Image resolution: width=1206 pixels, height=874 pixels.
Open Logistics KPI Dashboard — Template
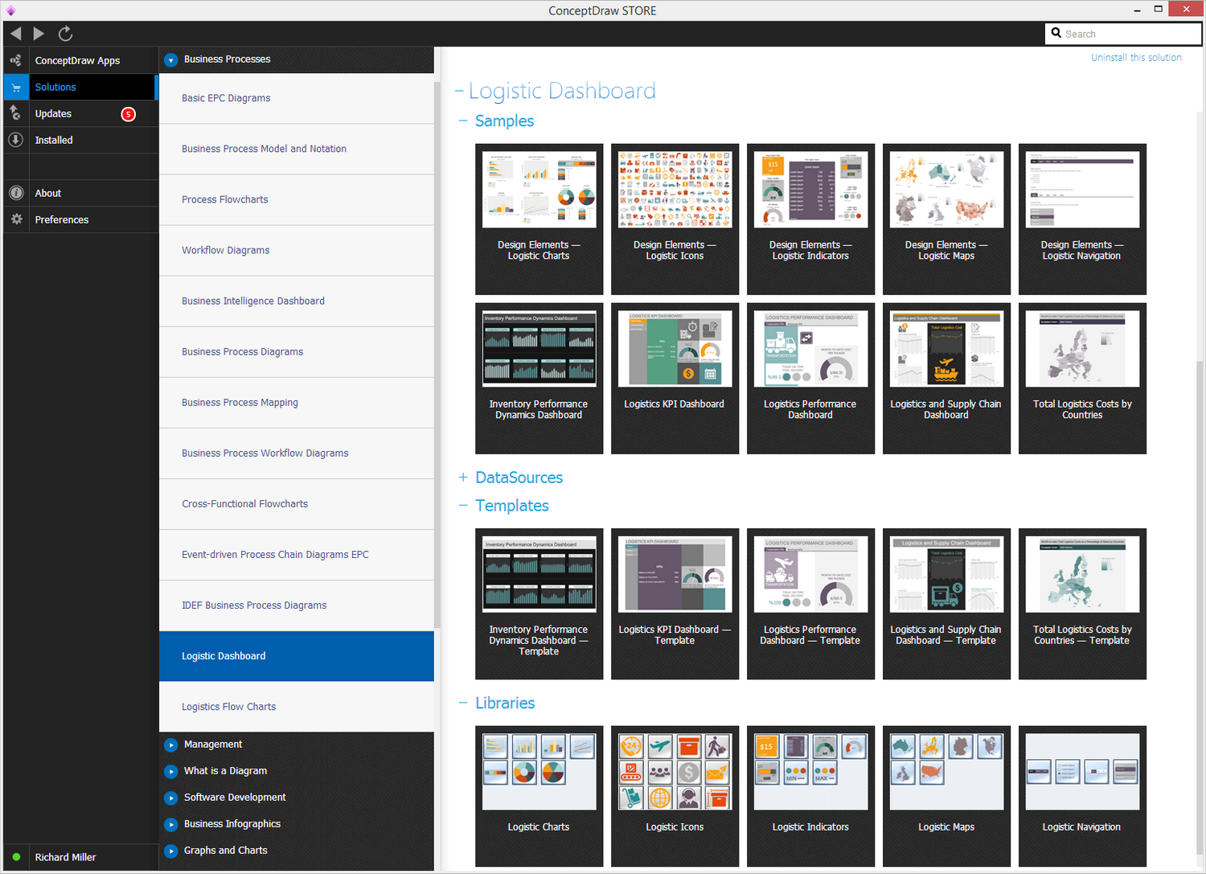(x=675, y=604)
